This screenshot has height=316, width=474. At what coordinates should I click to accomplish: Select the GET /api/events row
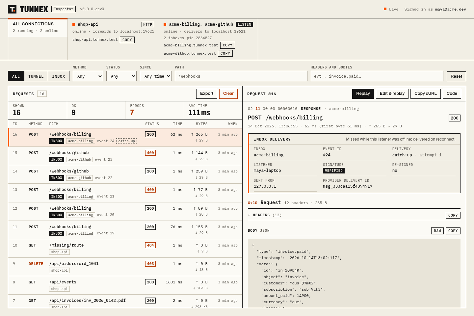(x=125, y=285)
